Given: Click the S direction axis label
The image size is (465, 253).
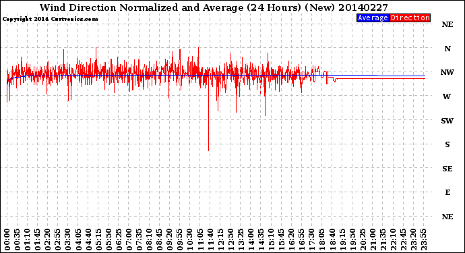Looking at the screenshot, I should (447, 144).
